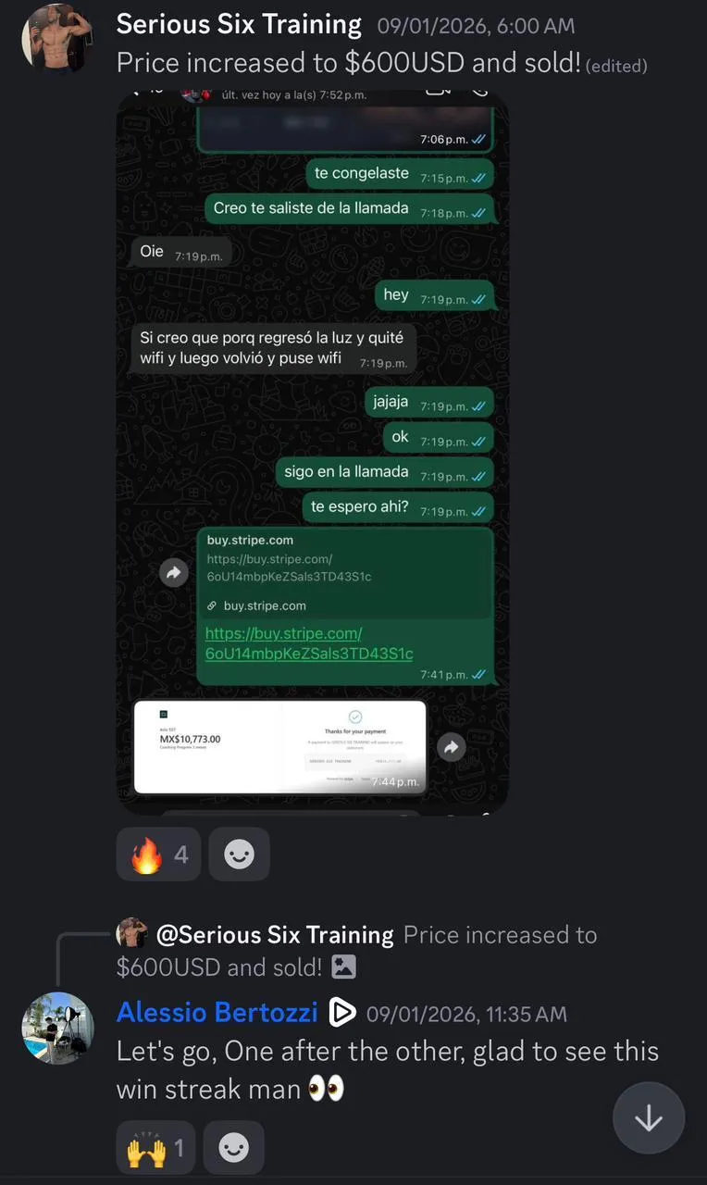The height and width of the screenshot is (1185, 707).
Task: Open Serious Six Training's profile avatar
Action: pyautogui.click(x=57, y=38)
